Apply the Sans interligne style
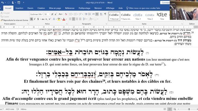Screen dimensions: 198x111 tap(126, 16)
